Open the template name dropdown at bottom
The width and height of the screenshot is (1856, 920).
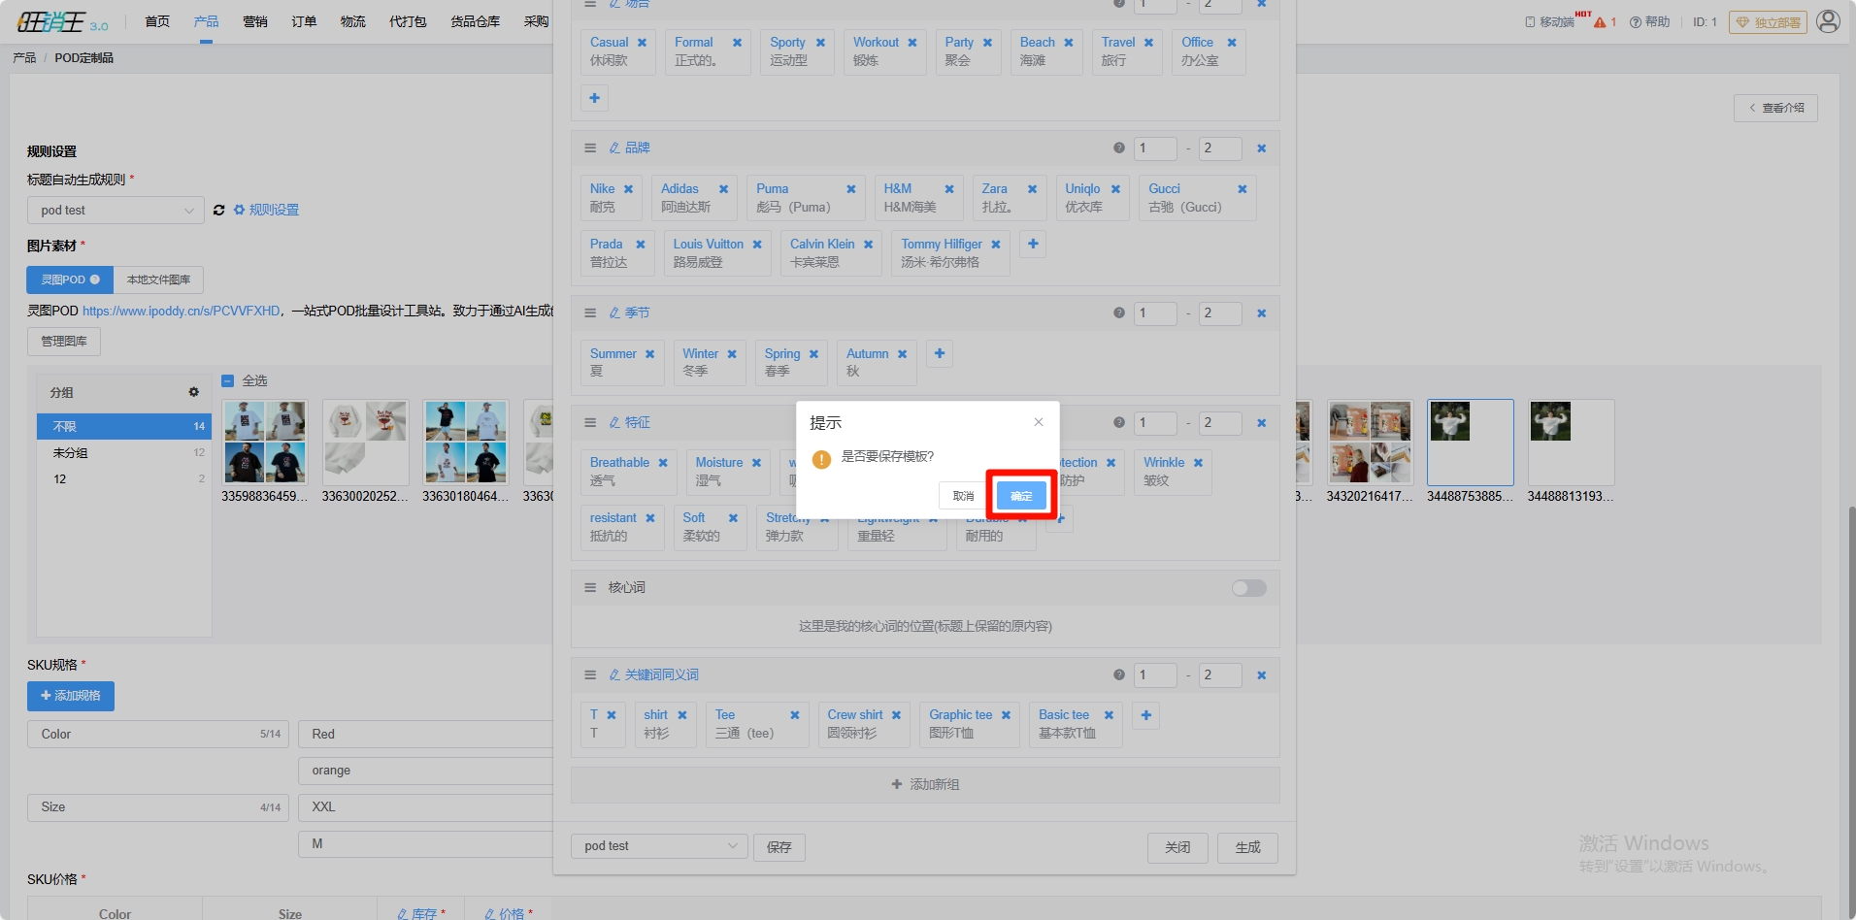point(659,846)
